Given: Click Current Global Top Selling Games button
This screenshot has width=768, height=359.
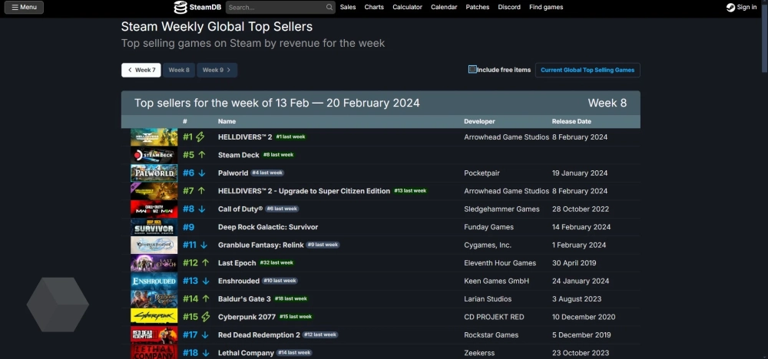Looking at the screenshot, I should point(588,70).
